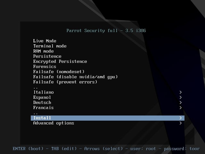Expand the arrow beside Deutsch
Viewport: 205px width, 154px height.
pos(181,102)
